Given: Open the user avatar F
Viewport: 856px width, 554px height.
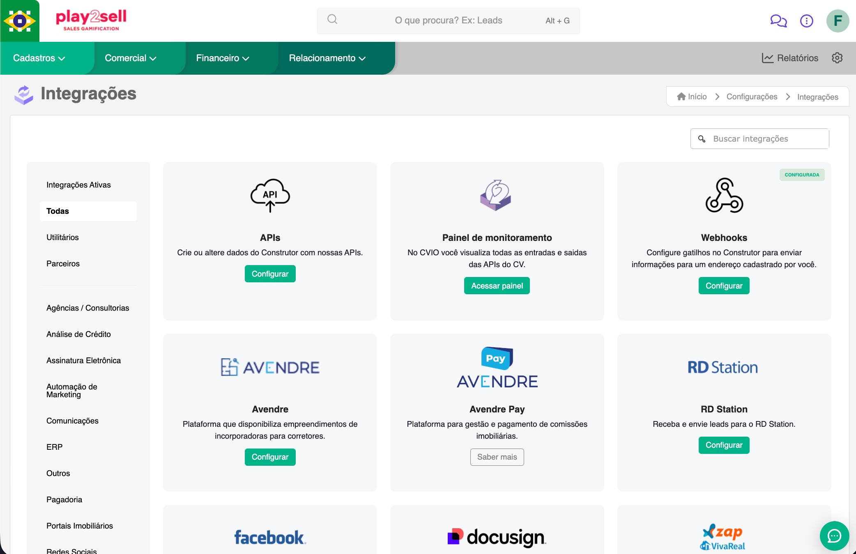Looking at the screenshot, I should coord(838,21).
